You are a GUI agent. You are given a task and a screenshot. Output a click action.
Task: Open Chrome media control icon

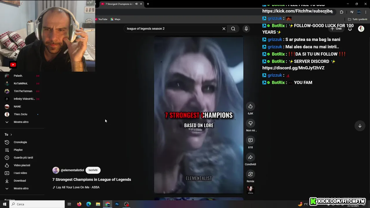pos(352,12)
